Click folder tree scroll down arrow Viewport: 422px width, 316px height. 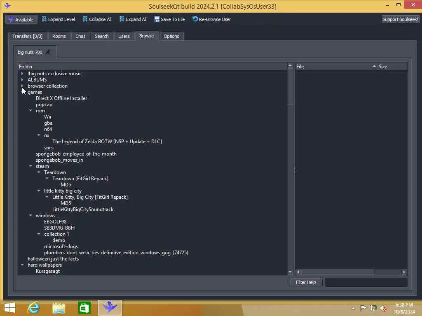coord(290,272)
